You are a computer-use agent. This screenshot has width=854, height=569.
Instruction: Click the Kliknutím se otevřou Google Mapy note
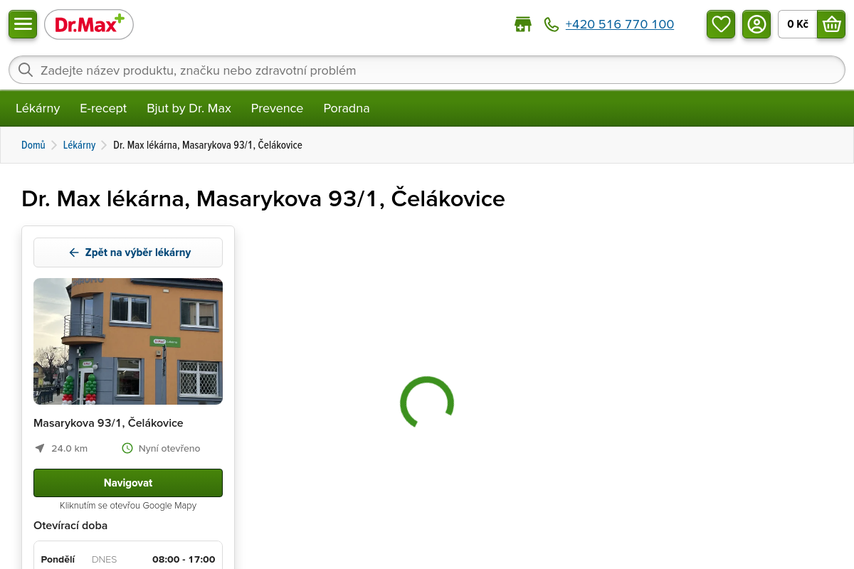coord(128,506)
